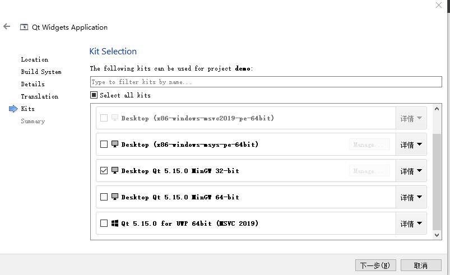Click the blue arrow icon beside Kits step
This screenshot has height=275, width=450.
13,109
